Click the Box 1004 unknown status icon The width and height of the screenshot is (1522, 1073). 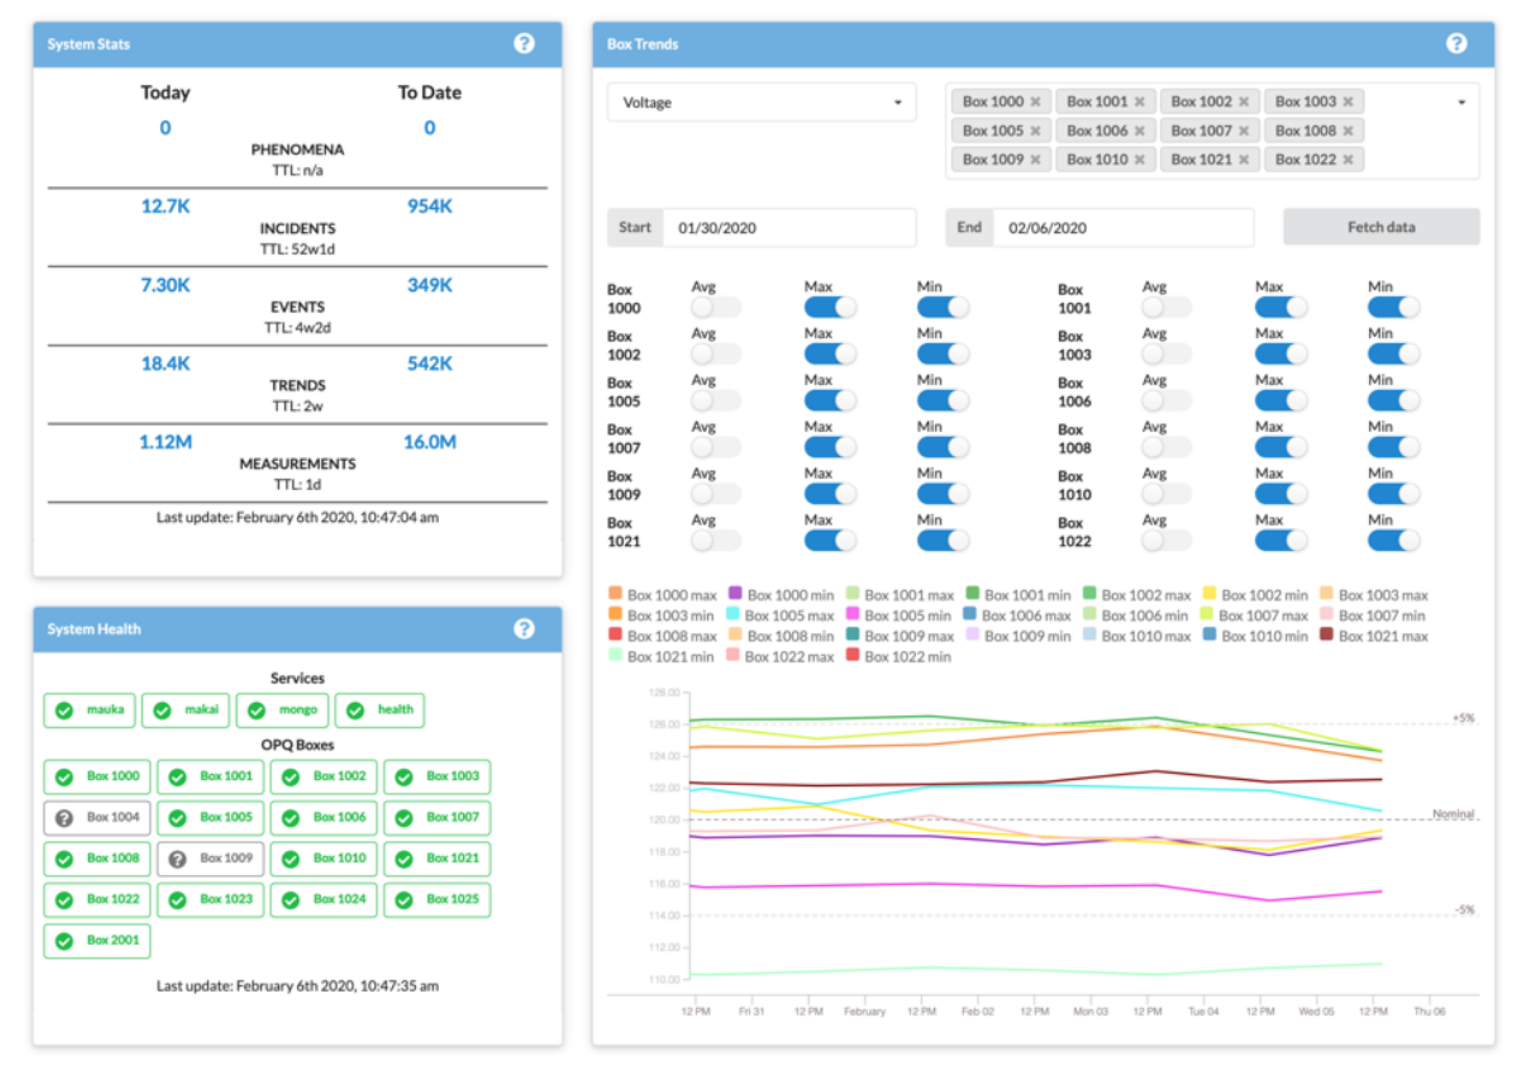pos(64,818)
